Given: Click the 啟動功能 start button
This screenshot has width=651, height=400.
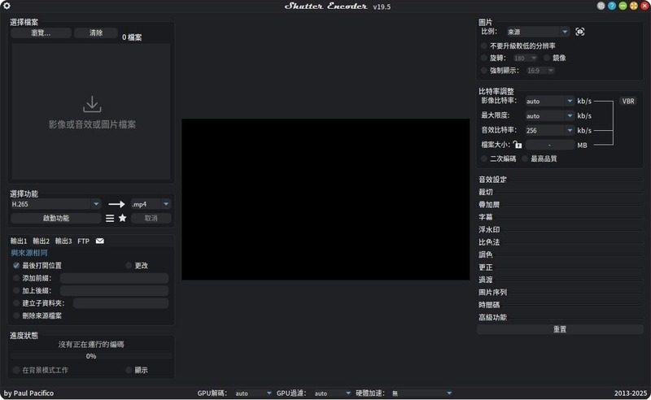Looking at the screenshot, I should click(55, 218).
